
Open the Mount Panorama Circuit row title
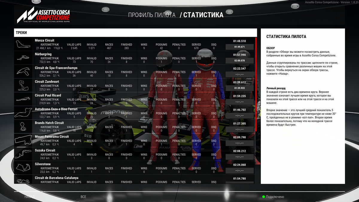[x=52, y=137]
